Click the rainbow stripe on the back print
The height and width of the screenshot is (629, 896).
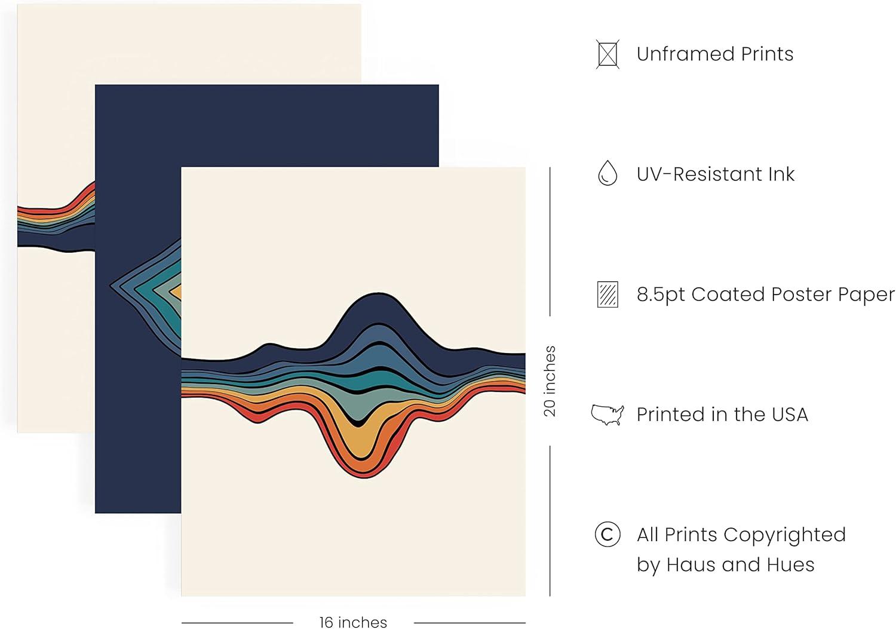[57, 218]
